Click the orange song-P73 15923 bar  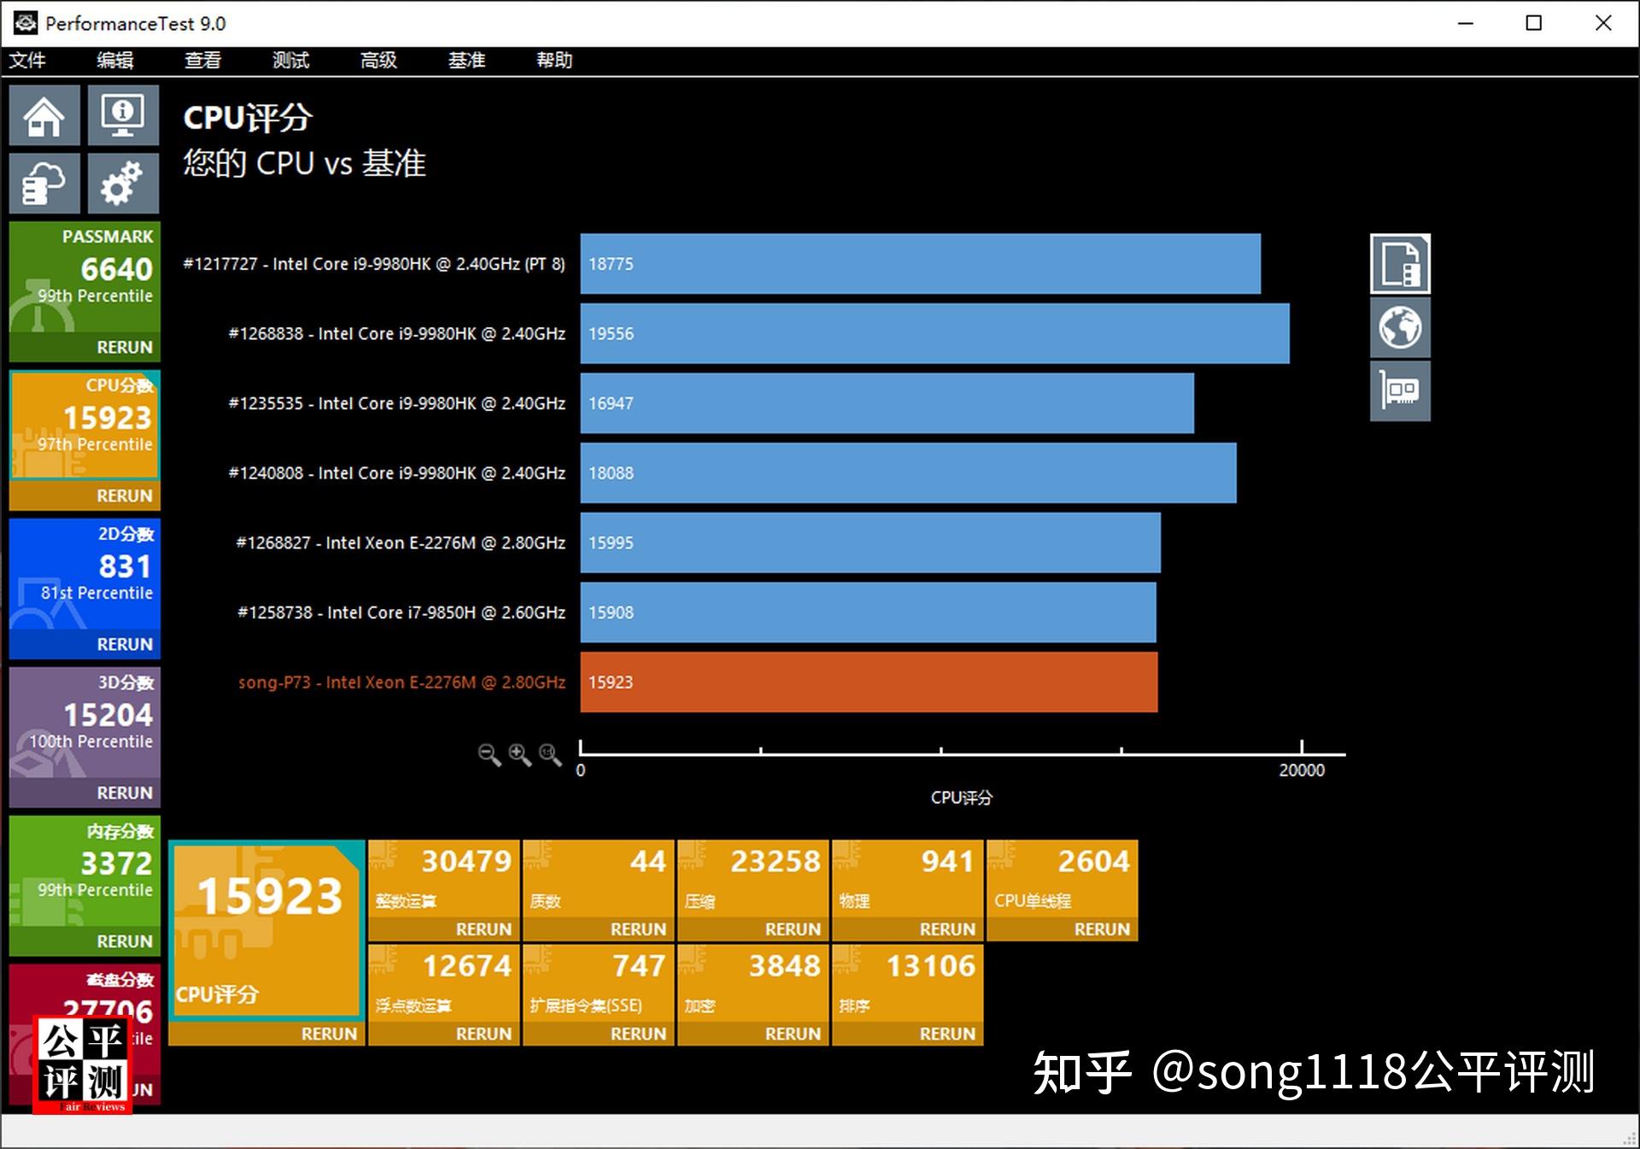[870, 682]
